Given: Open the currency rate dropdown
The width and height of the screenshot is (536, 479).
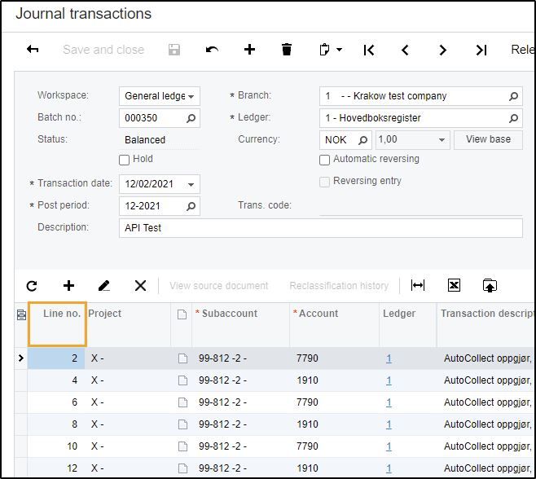Looking at the screenshot, I should click(442, 140).
